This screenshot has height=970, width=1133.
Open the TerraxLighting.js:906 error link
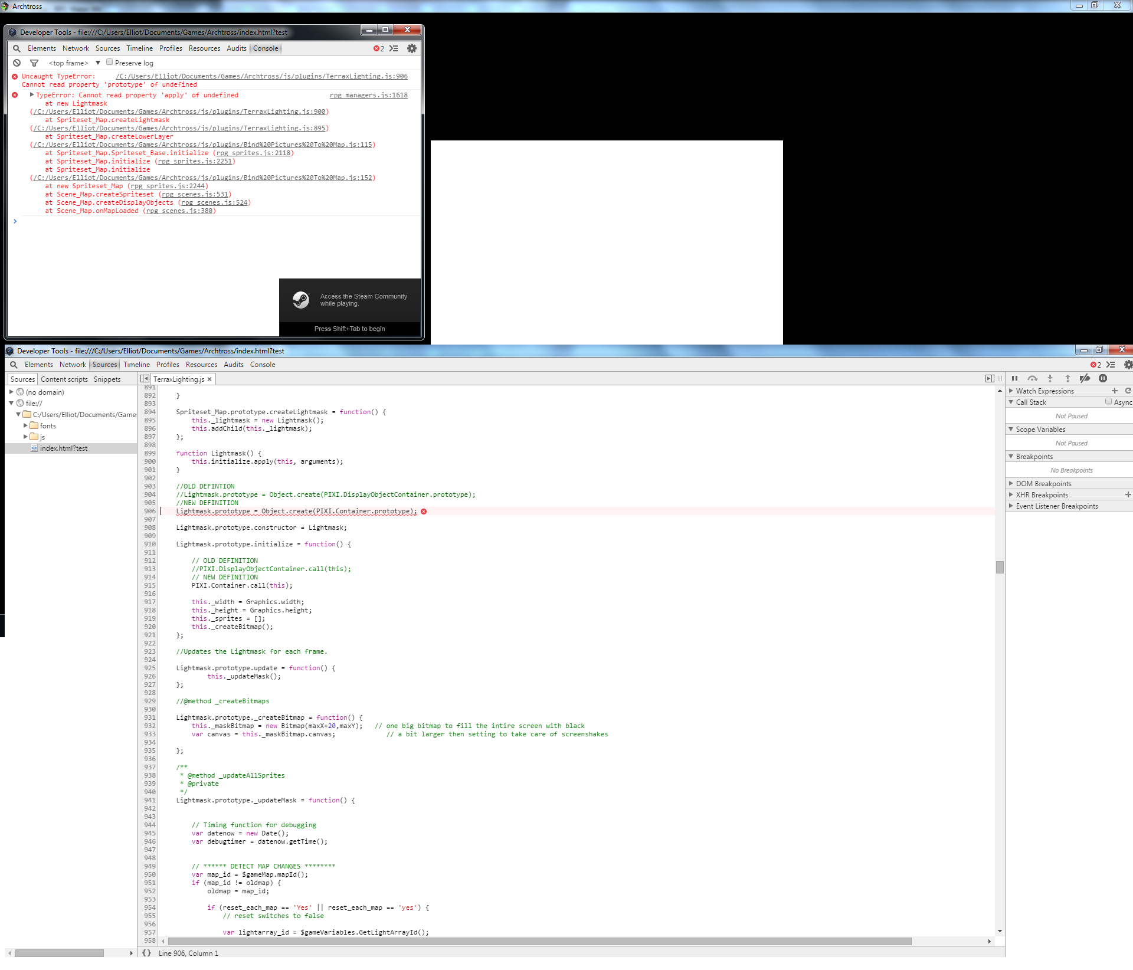point(261,76)
